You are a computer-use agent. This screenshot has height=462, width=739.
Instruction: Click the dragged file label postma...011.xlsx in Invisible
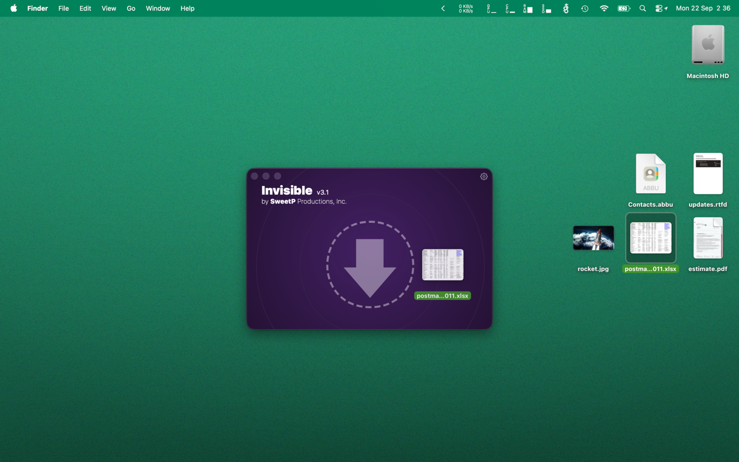pyautogui.click(x=442, y=296)
